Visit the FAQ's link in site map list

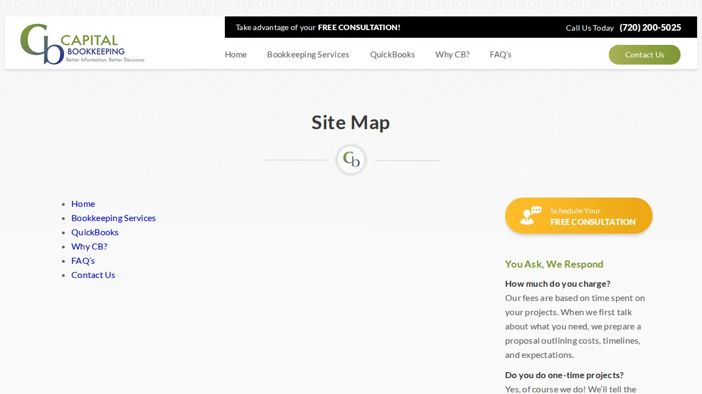point(83,260)
